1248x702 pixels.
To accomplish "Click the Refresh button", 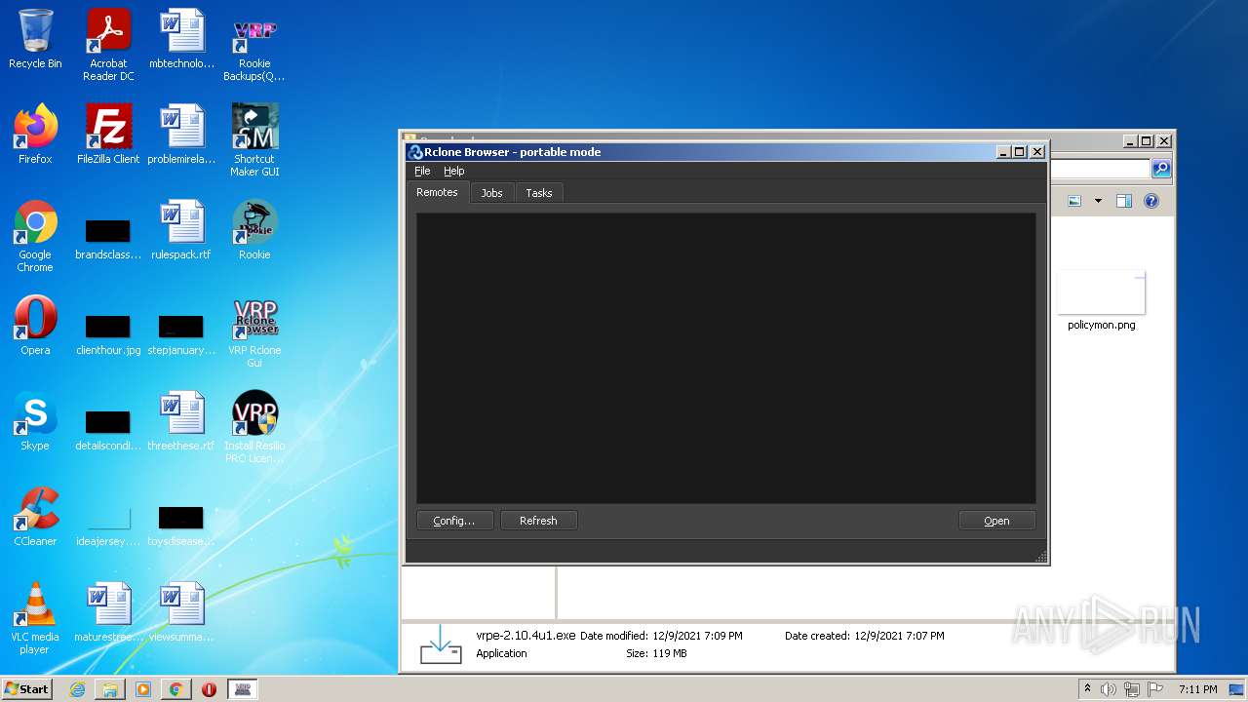I will [x=538, y=521].
